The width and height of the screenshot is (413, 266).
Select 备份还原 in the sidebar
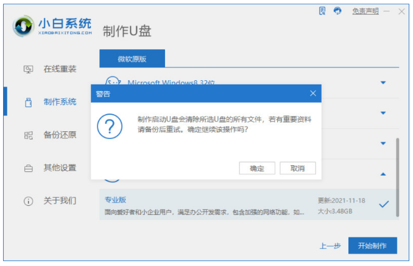point(60,135)
